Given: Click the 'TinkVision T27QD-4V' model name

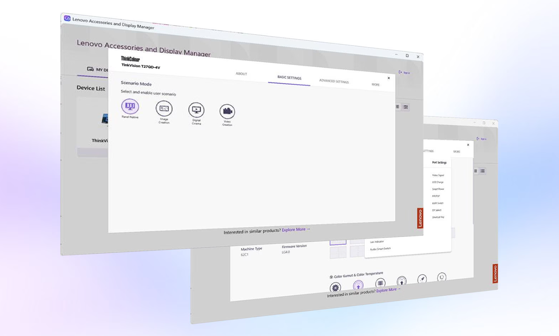Looking at the screenshot, I should 141,66.
